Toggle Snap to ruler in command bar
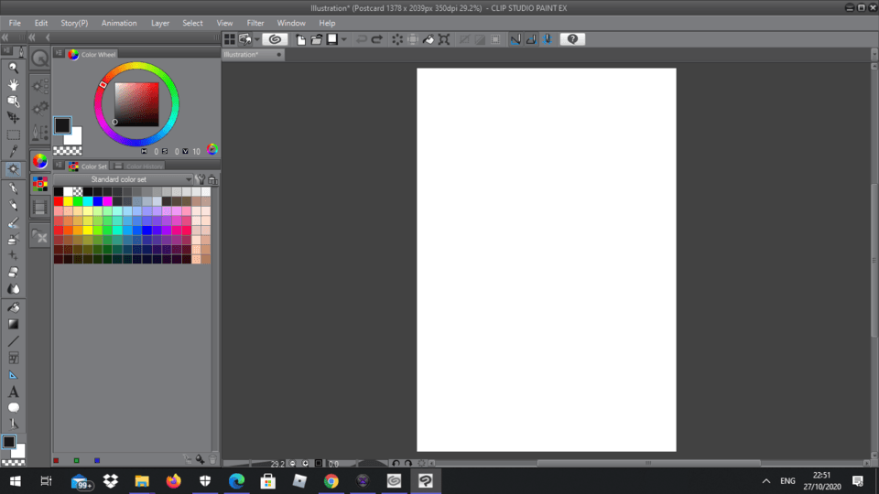The height and width of the screenshot is (494, 879). pos(515,39)
